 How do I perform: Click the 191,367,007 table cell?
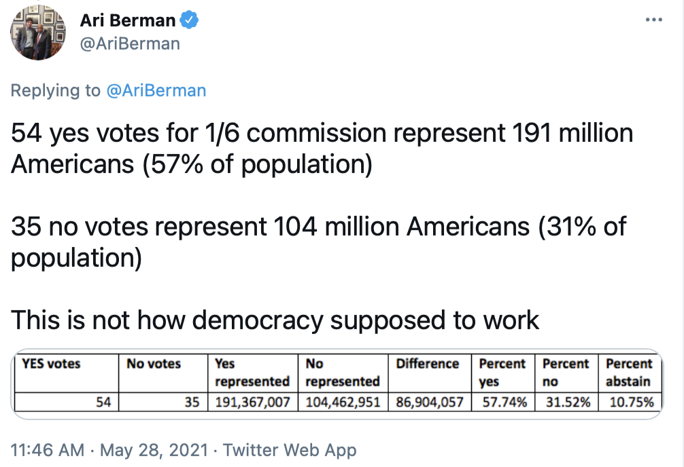252,403
